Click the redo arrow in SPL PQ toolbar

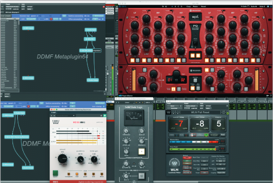[x=166, y=6]
